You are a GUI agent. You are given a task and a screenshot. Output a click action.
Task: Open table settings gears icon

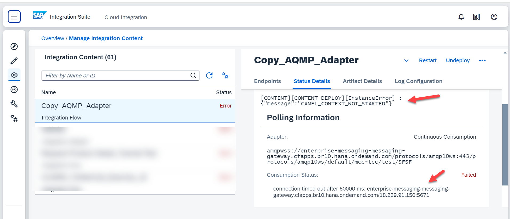click(225, 76)
